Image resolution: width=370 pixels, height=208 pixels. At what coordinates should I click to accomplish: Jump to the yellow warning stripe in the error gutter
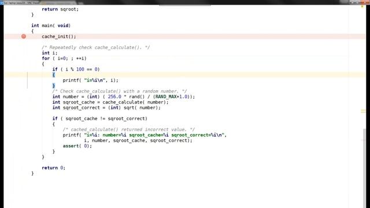pyautogui.click(x=363, y=111)
